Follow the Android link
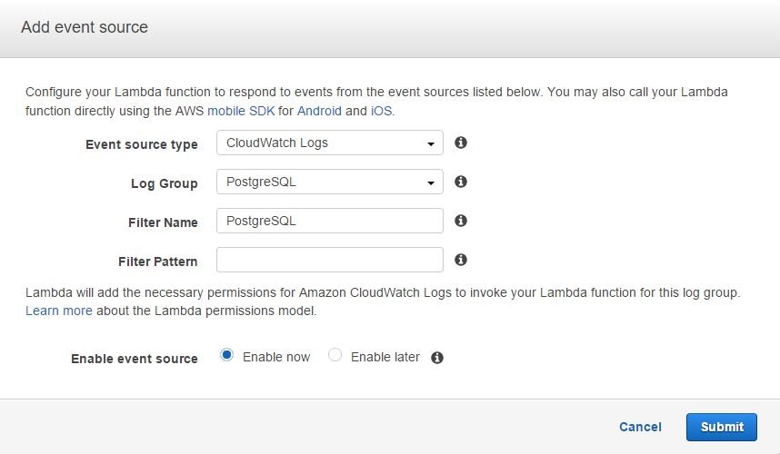This screenshot has height=454, width=780. click(x=319, y=111)
